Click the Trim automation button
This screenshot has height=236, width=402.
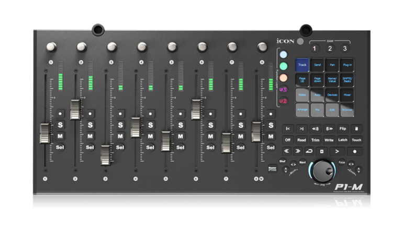[315, 140]
